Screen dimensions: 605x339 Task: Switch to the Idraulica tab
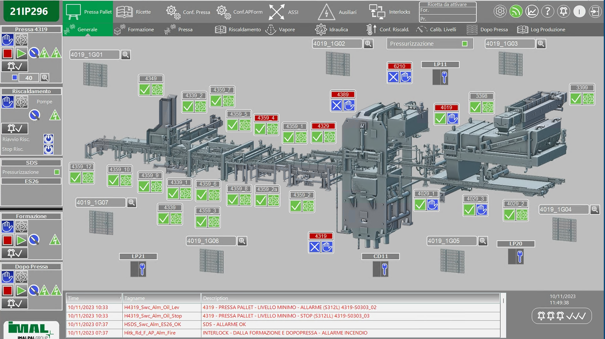click(x=332, y=29)
